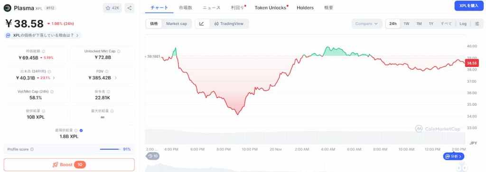Click the ¥69.45B market cap value
This screenshot has height=172, width=486.
pyautogui.click(x=28, y=58)
